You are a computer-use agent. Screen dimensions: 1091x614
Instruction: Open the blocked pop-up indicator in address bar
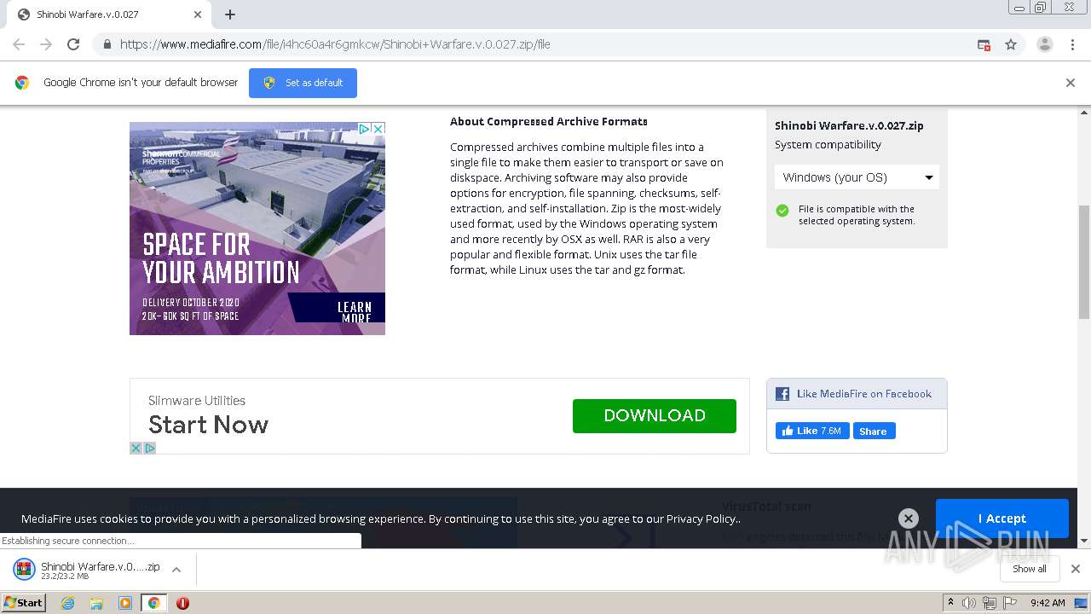click(x=984, y=44)
